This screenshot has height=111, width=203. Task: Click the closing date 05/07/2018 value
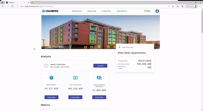pos(145,61)
